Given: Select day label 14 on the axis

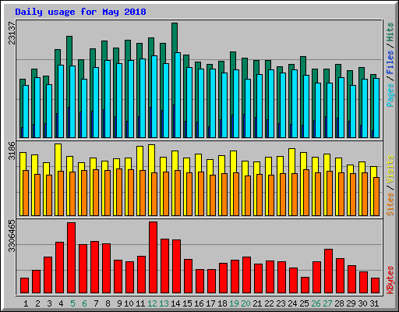Looking at the screenshot, I should click(175, 303).
